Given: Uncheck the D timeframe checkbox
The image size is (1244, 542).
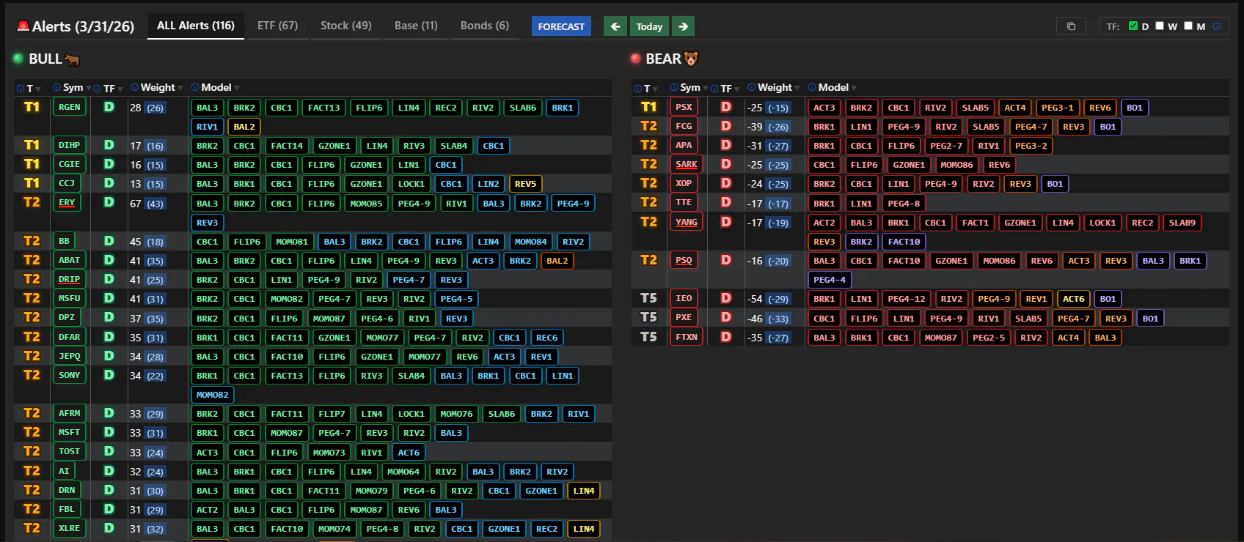Looking at the screenshot, I should click(x=1133, y=26).
